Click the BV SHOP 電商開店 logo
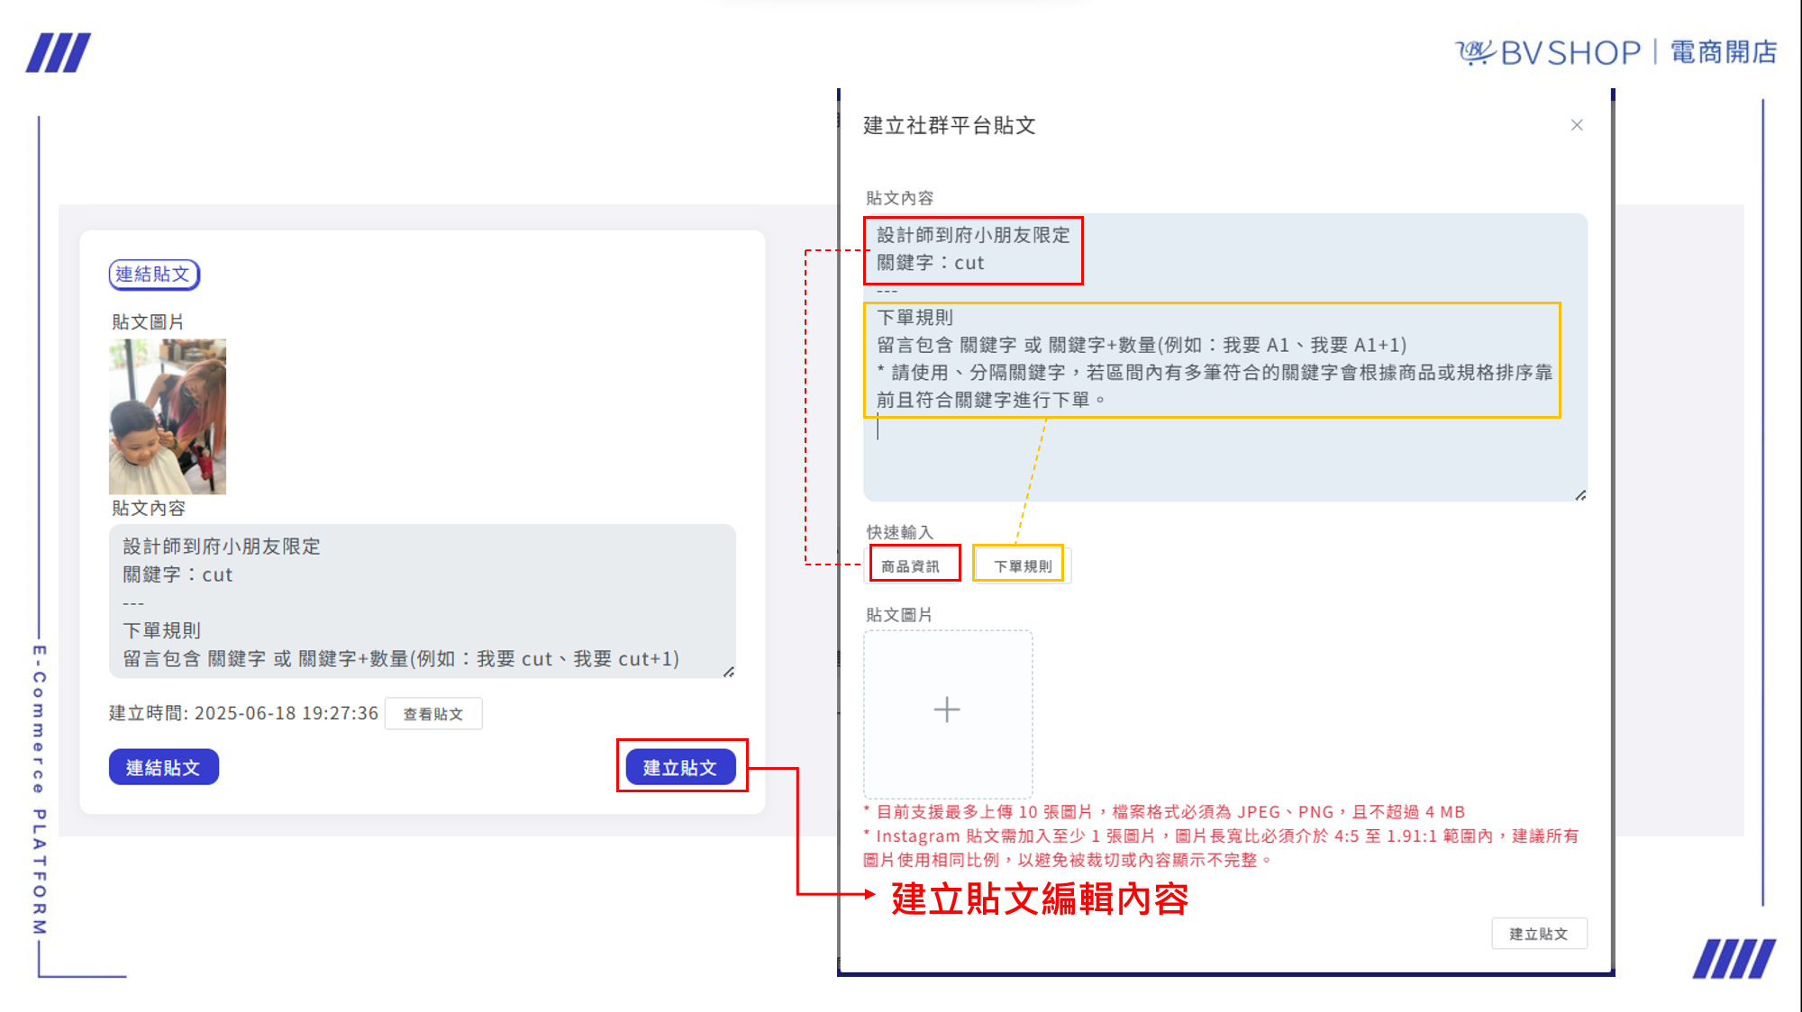Viewport: 1802px width, 1012px height. (1616, 52)
